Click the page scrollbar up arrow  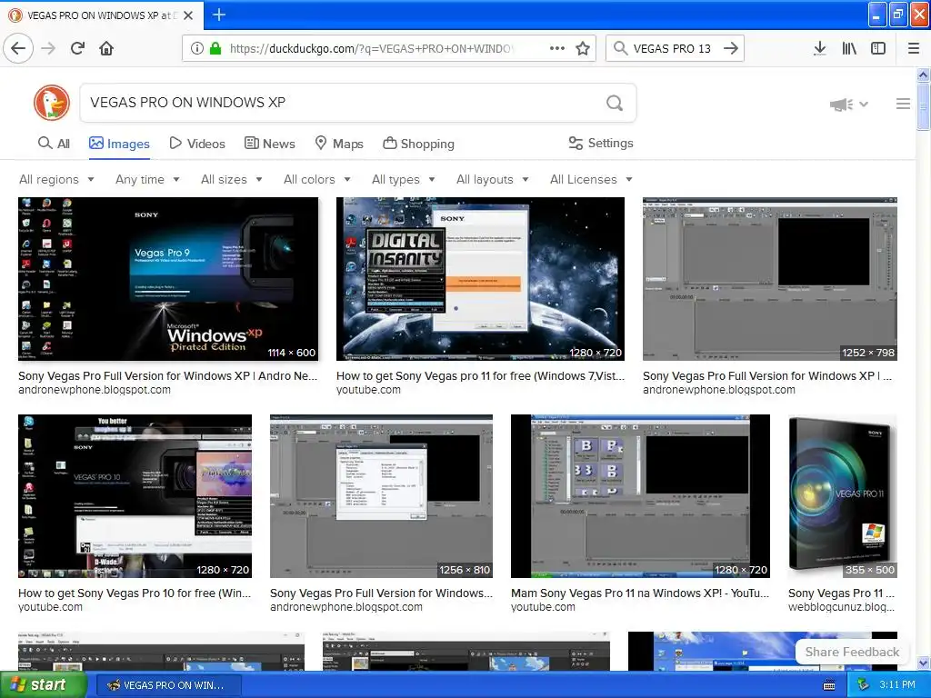pos(923,75)
